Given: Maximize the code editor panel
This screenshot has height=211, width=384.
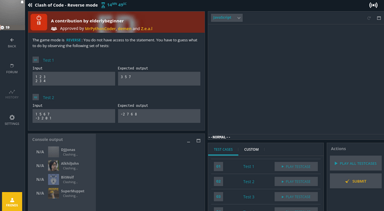Looking at the screenshot, I should (379, 18).
